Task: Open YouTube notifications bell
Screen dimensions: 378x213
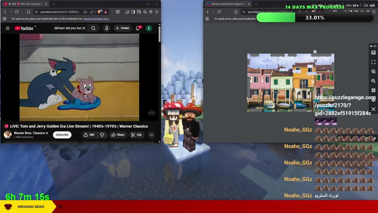Action: click(138, 28)
